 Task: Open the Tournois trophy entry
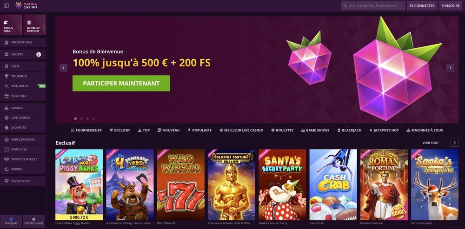(x=23, y=76)
